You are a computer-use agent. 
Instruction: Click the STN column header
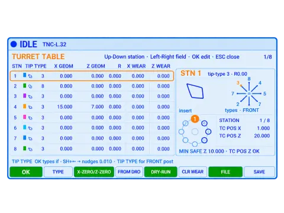click(17, 66)
